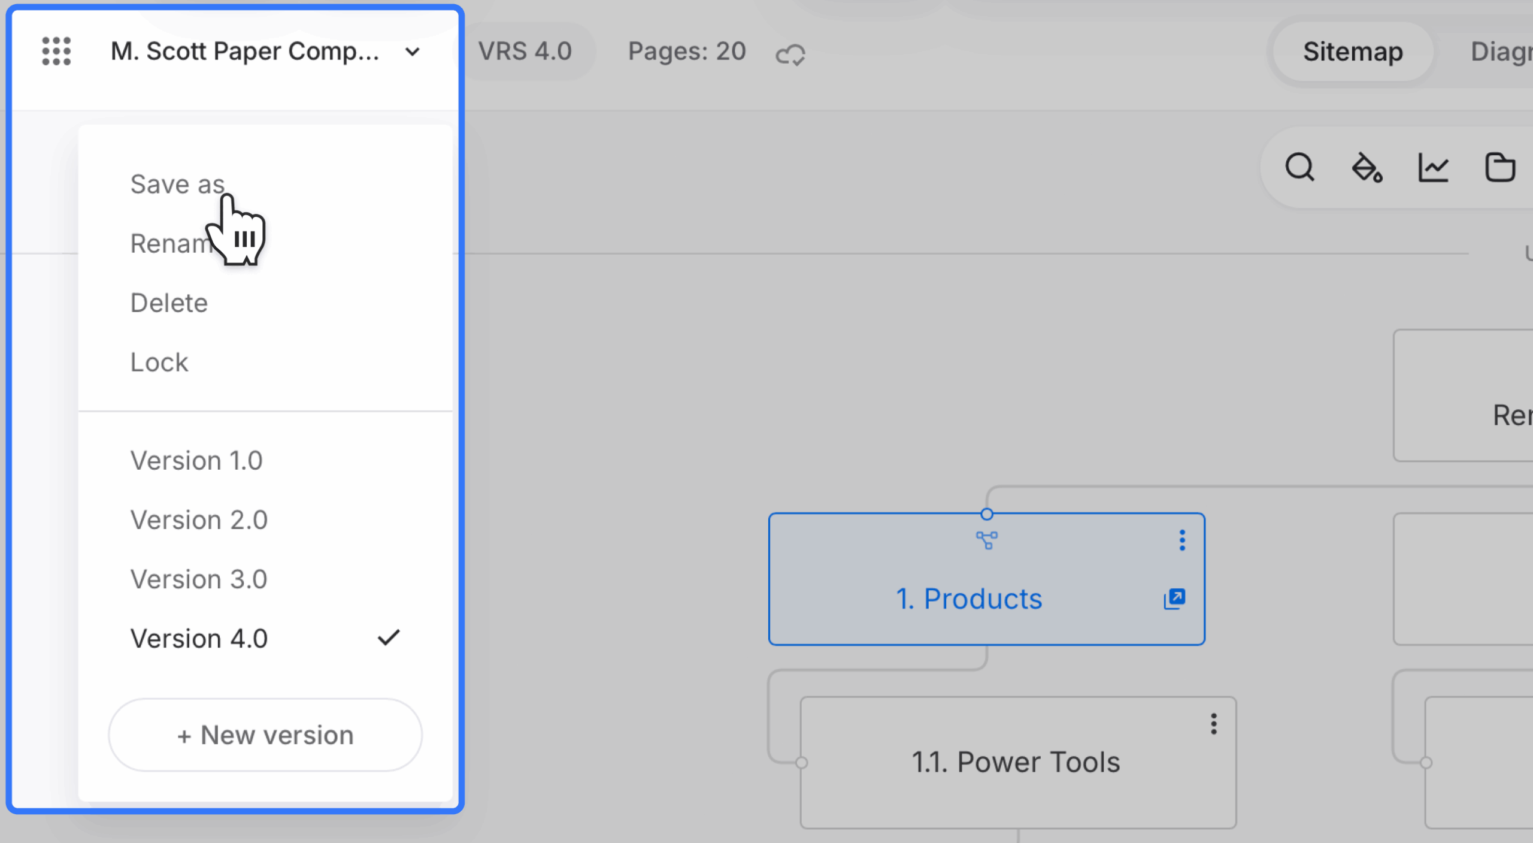The image size is (1533, 843).
Task: Select the 1. Products page card
Action: point(986,579)
